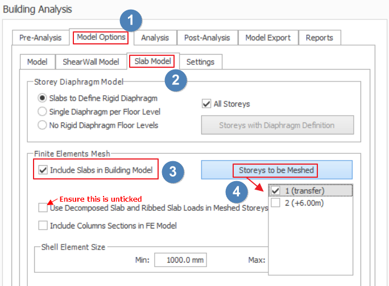The width and height of the screenshot is (389, 286).
Task: Toggle the All Storeys checkbox
Action: tap(207, 104)
